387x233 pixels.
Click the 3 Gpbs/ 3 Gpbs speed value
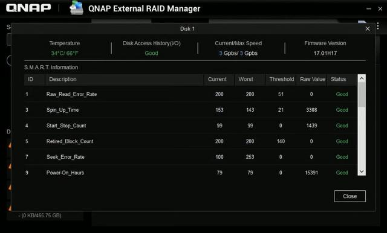[238, 53]
